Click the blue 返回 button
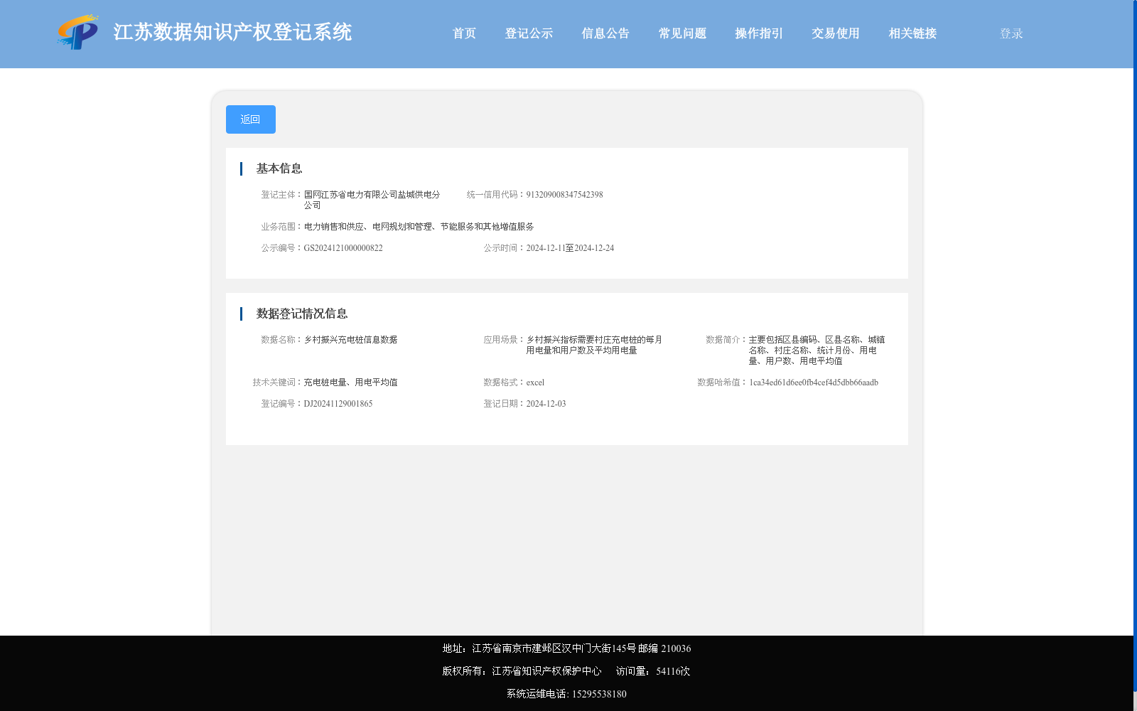This screenshot has height=711, width=1137. tap(251, 119)
